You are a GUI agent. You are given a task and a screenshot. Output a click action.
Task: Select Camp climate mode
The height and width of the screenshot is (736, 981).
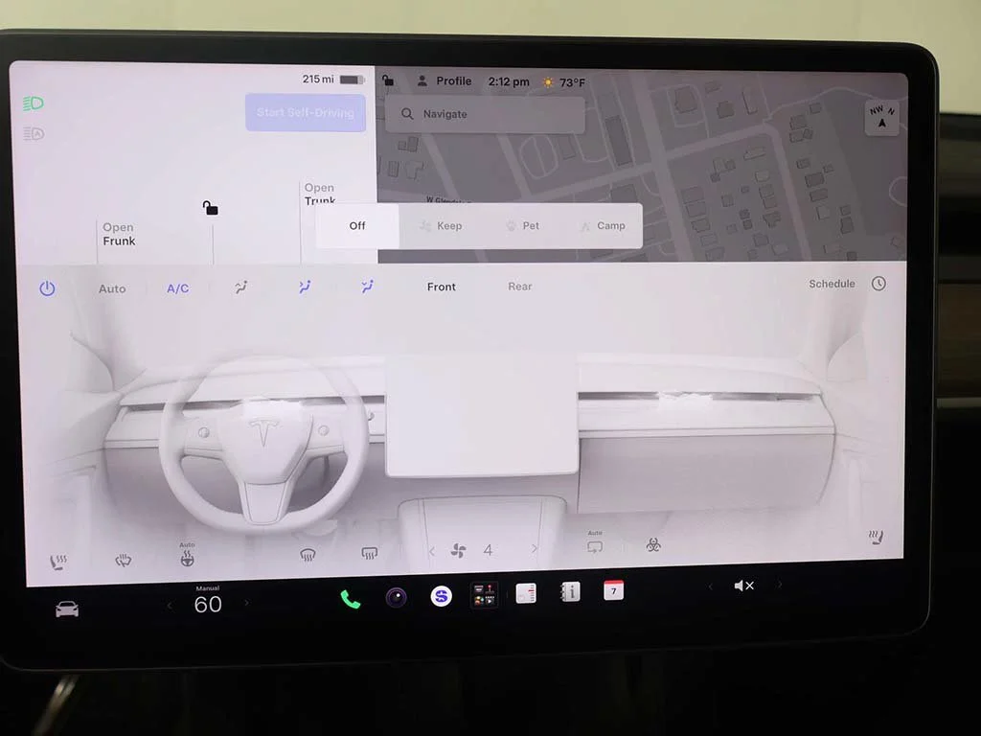click(x=604, y=226)
